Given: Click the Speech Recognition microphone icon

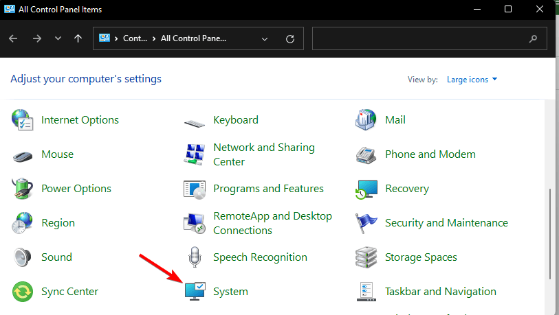Looking at the screenshot, I should click(195, 257).
